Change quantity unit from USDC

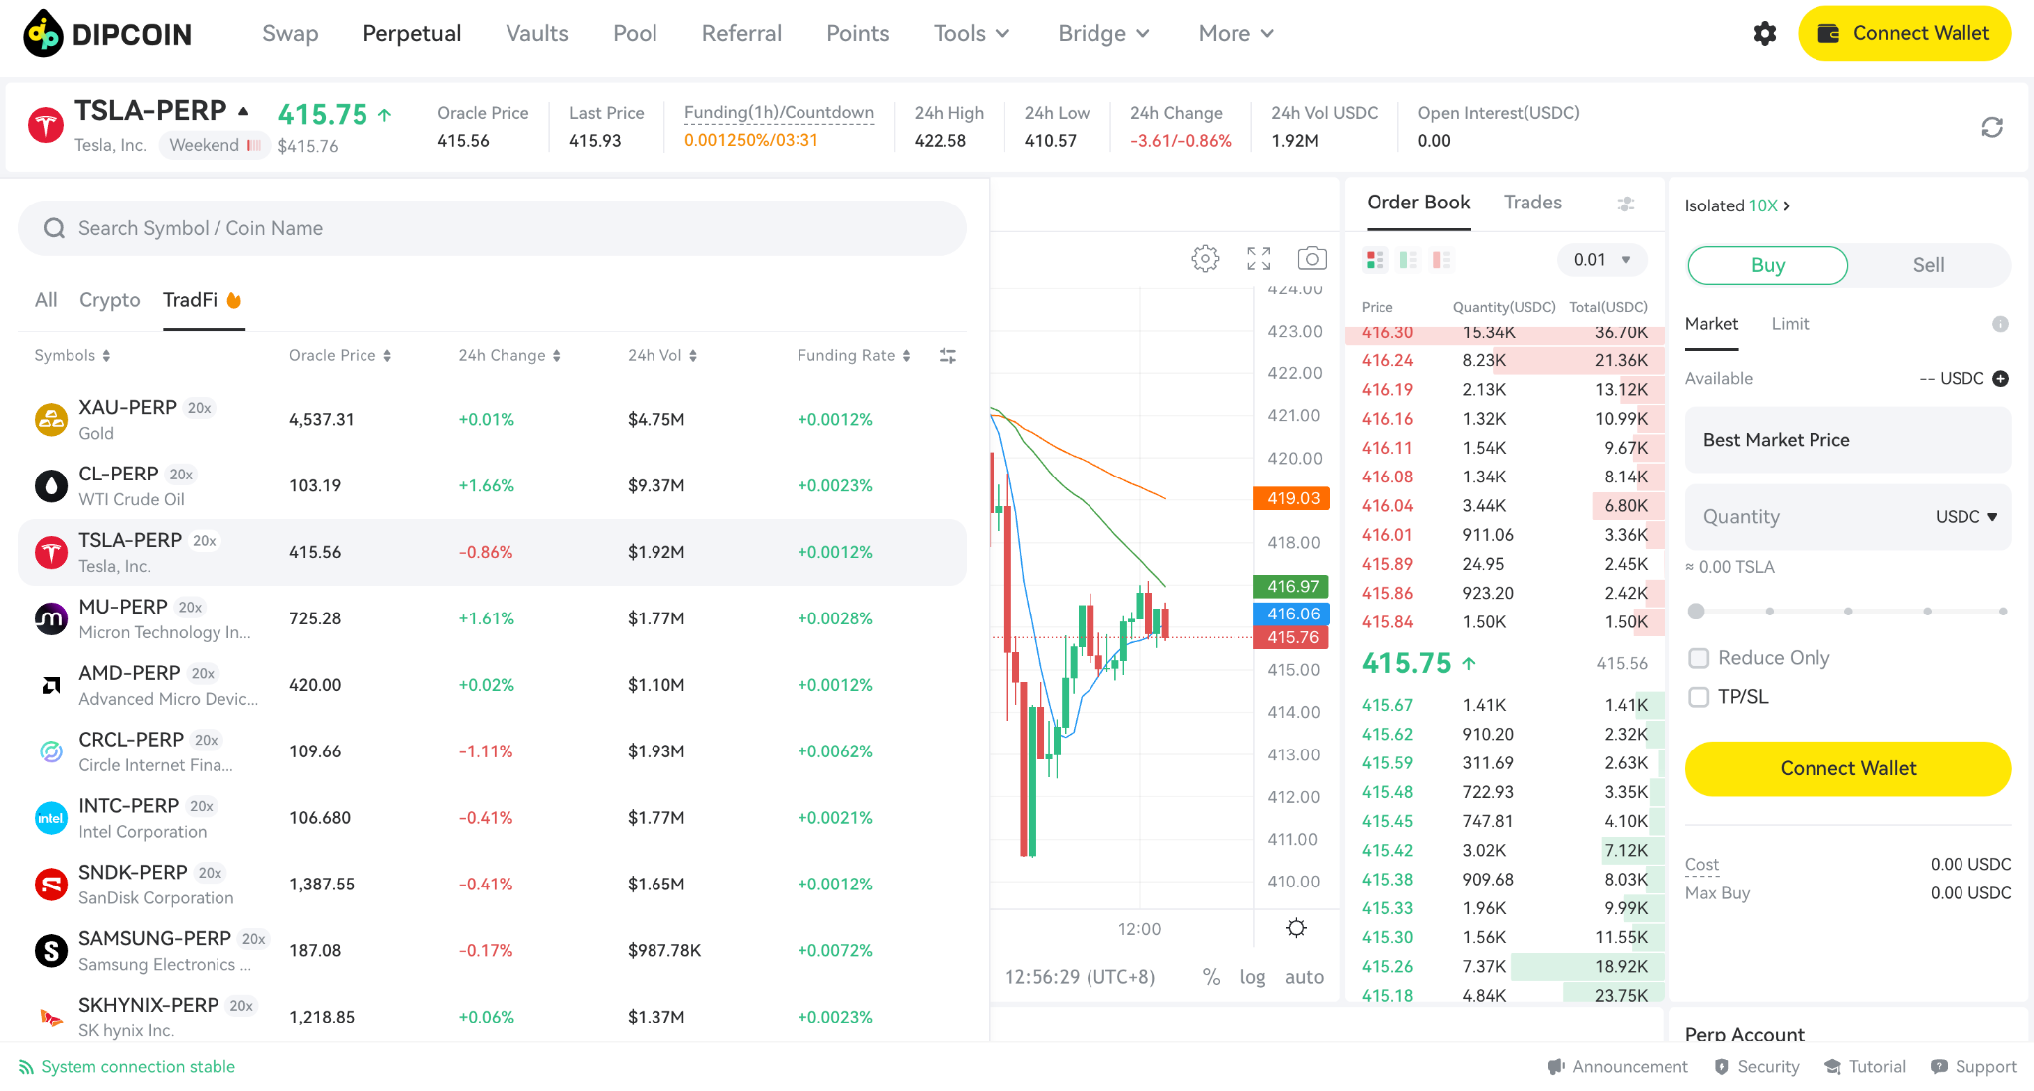tap(1966, 517)
